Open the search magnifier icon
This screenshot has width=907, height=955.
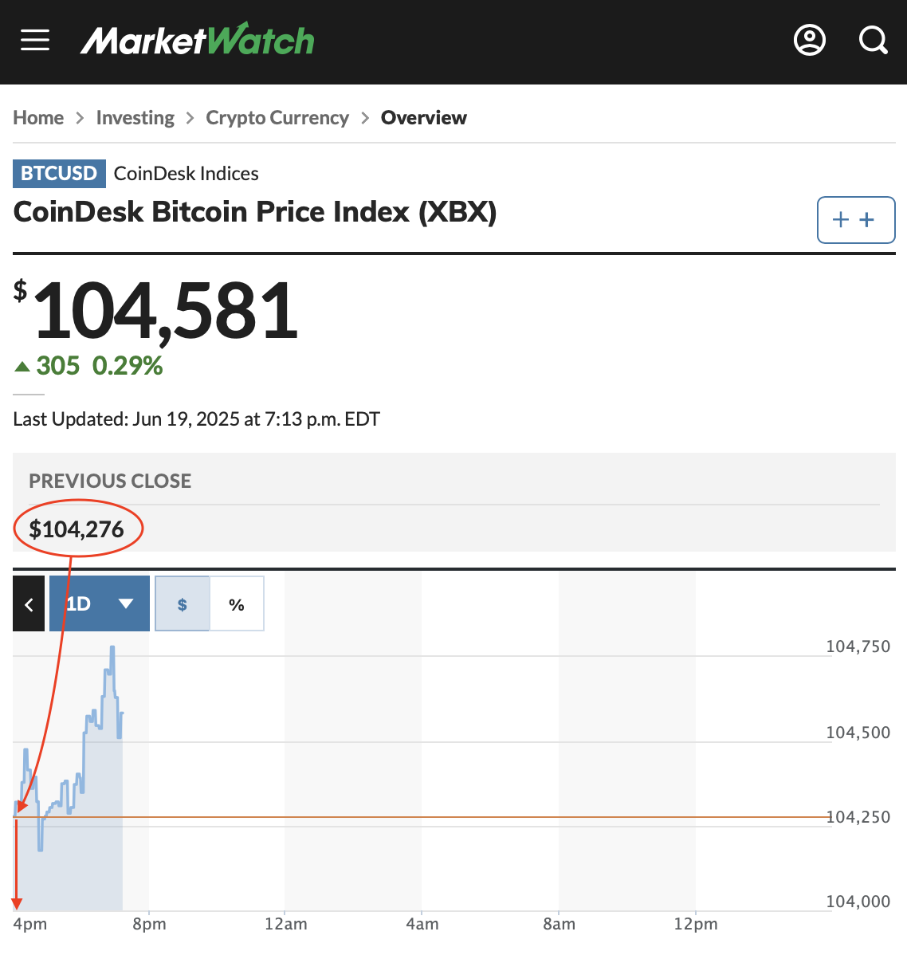pos(873,40)
